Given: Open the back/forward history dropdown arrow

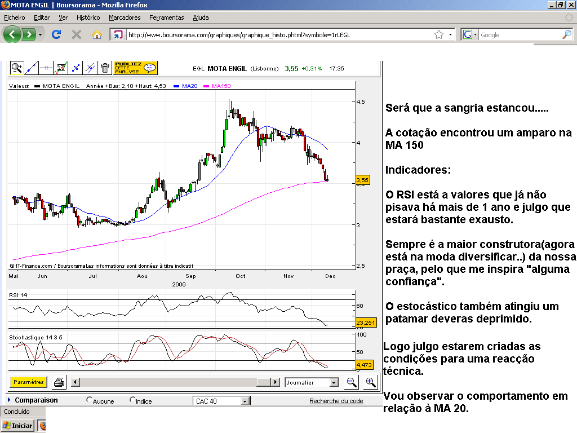Looking at the screenshot, I should (x=40, y=35).
